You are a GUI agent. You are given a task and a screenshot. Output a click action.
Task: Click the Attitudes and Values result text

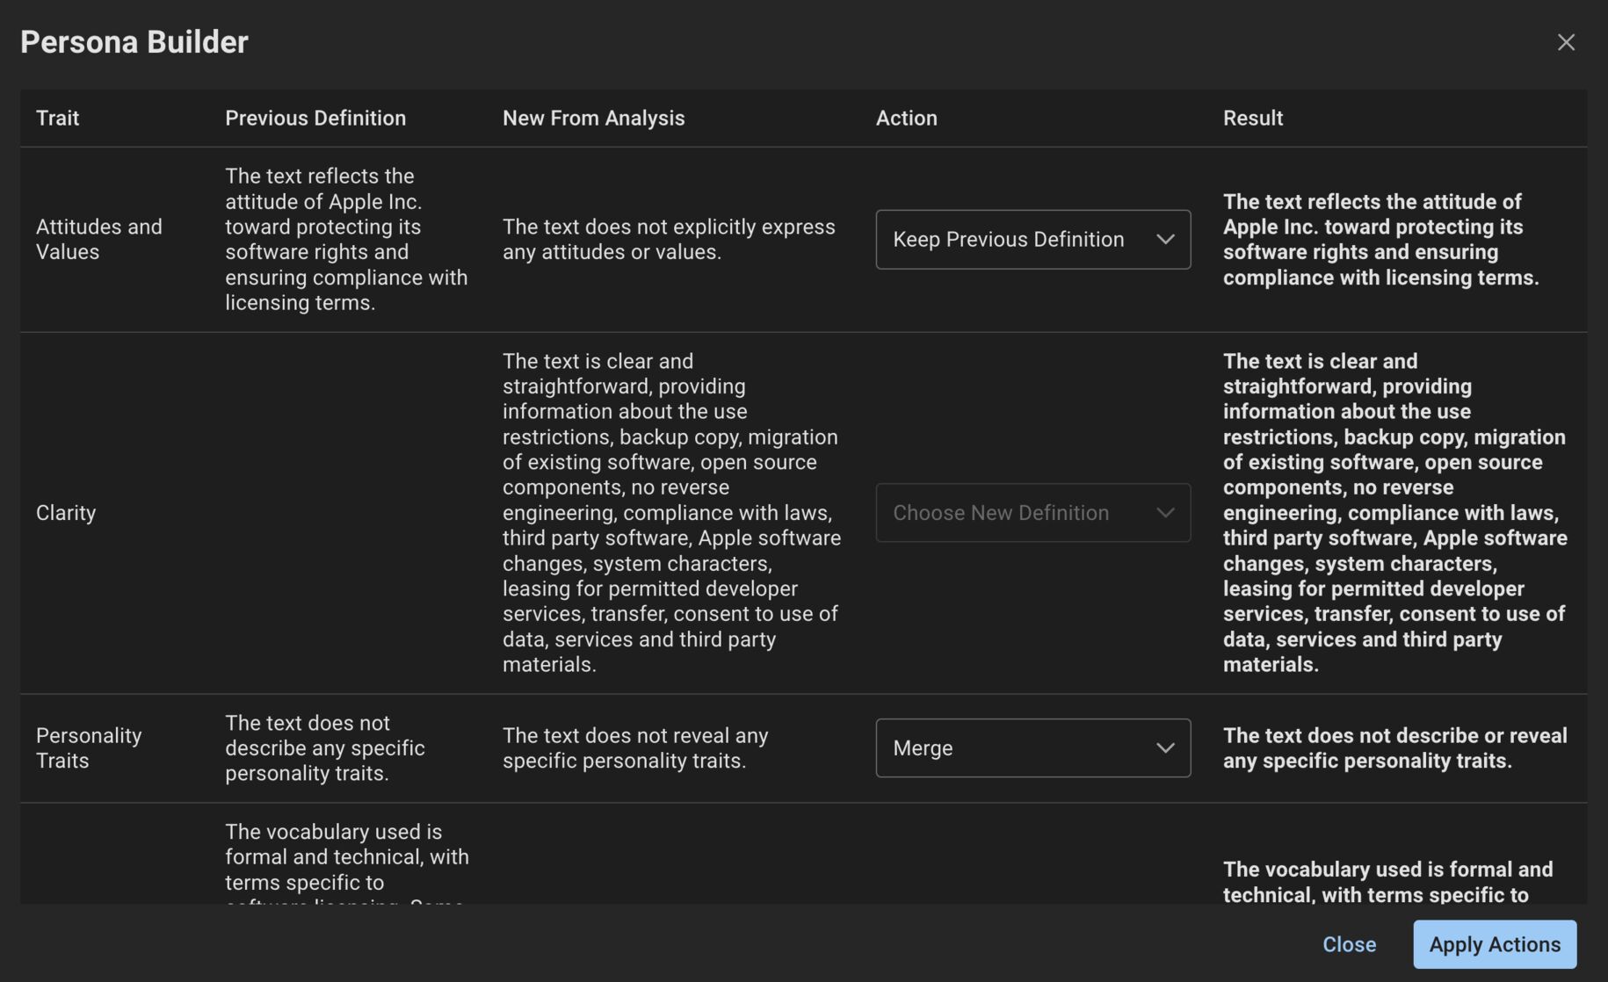[x=1380, y=240]
